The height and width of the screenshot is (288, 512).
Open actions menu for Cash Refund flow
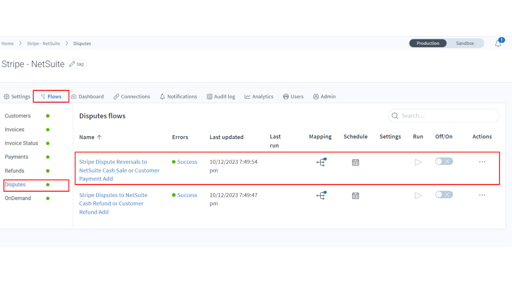point(482,195)
